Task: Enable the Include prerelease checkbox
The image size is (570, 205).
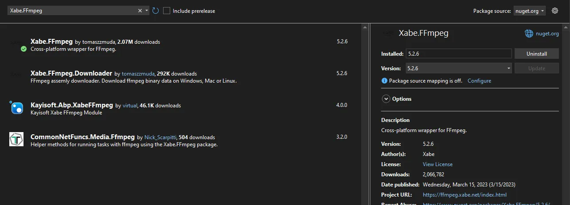Action: [167, 11]
